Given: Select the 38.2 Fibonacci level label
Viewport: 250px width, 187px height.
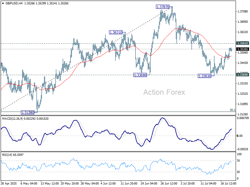Looking at the screenshot, I should 232,110.
